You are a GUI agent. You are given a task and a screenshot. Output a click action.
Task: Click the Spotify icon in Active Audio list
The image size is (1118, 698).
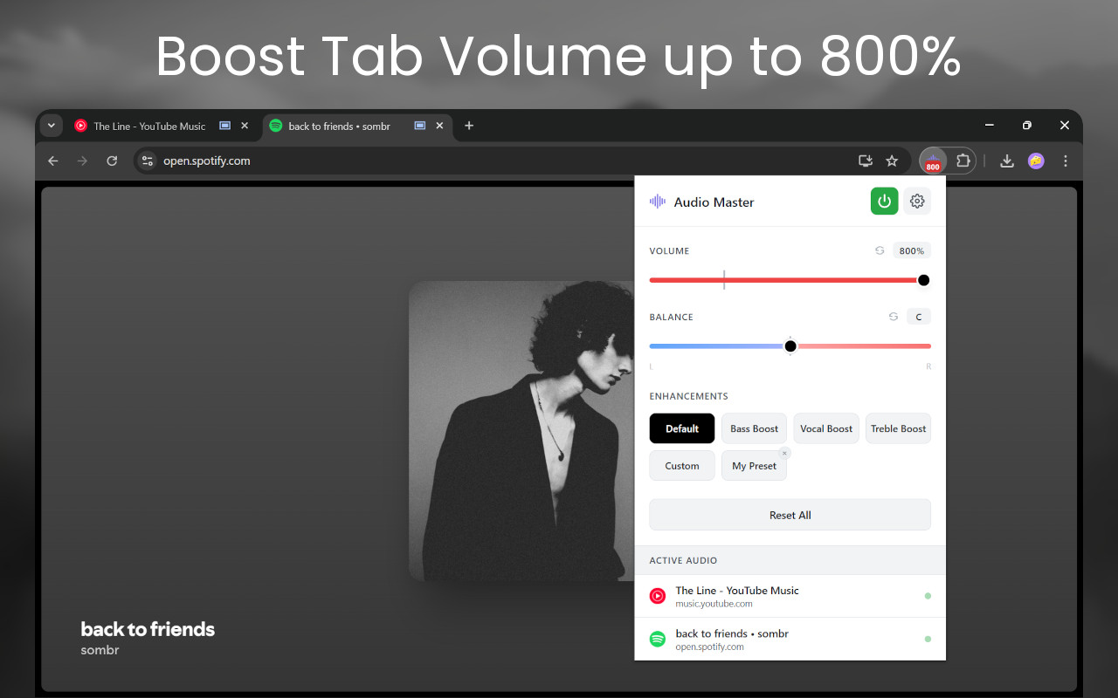click(658, 640)
